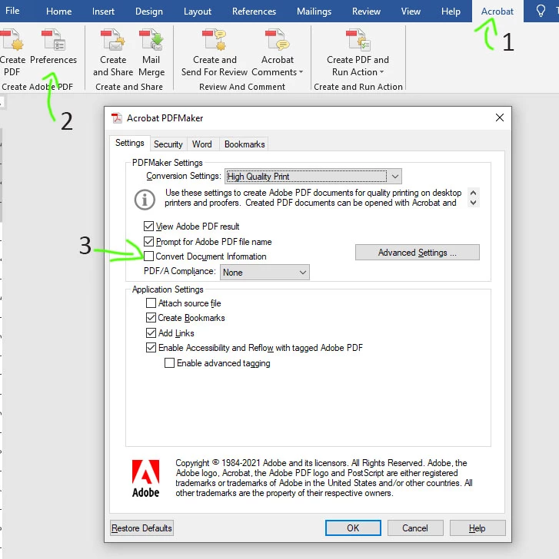Click Restore Defaults button
The image size is (559, 559).
click(141, 528)
